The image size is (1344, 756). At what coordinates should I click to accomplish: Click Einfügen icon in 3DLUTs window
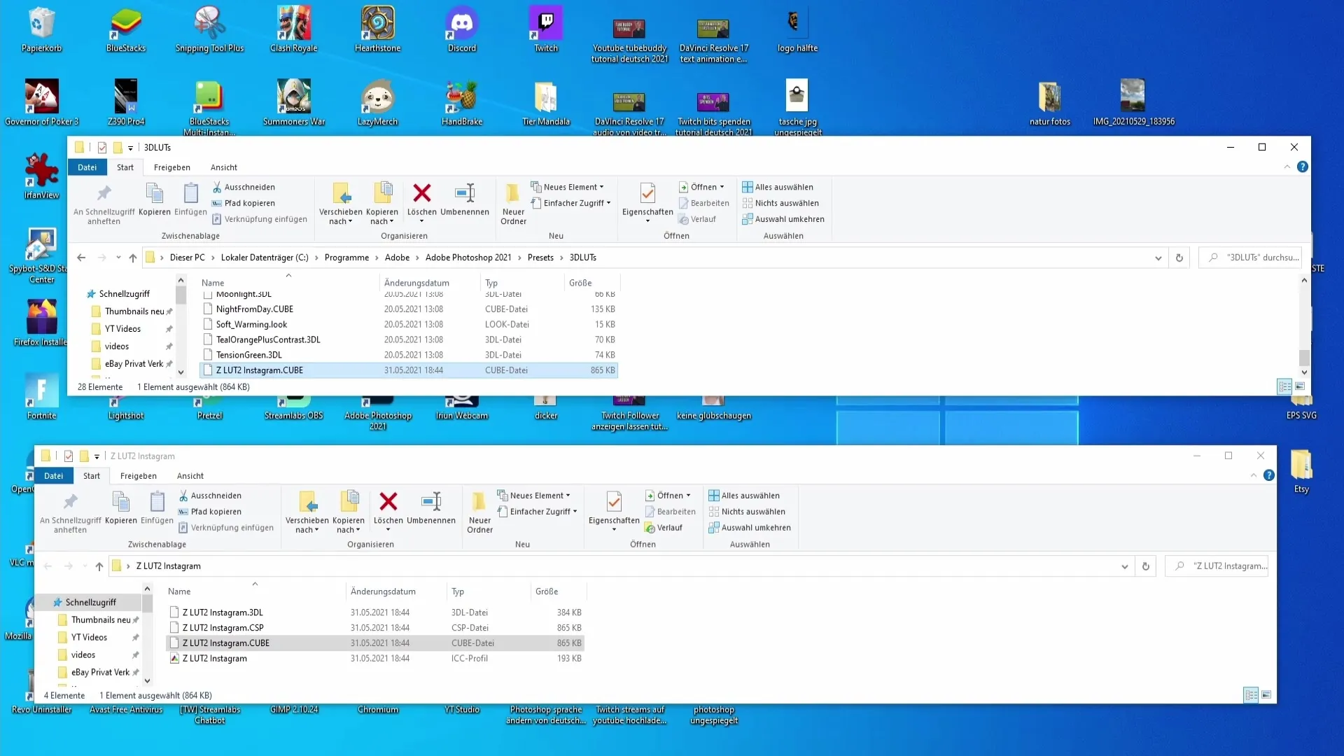pyautogui.click(x=190, y=193)
